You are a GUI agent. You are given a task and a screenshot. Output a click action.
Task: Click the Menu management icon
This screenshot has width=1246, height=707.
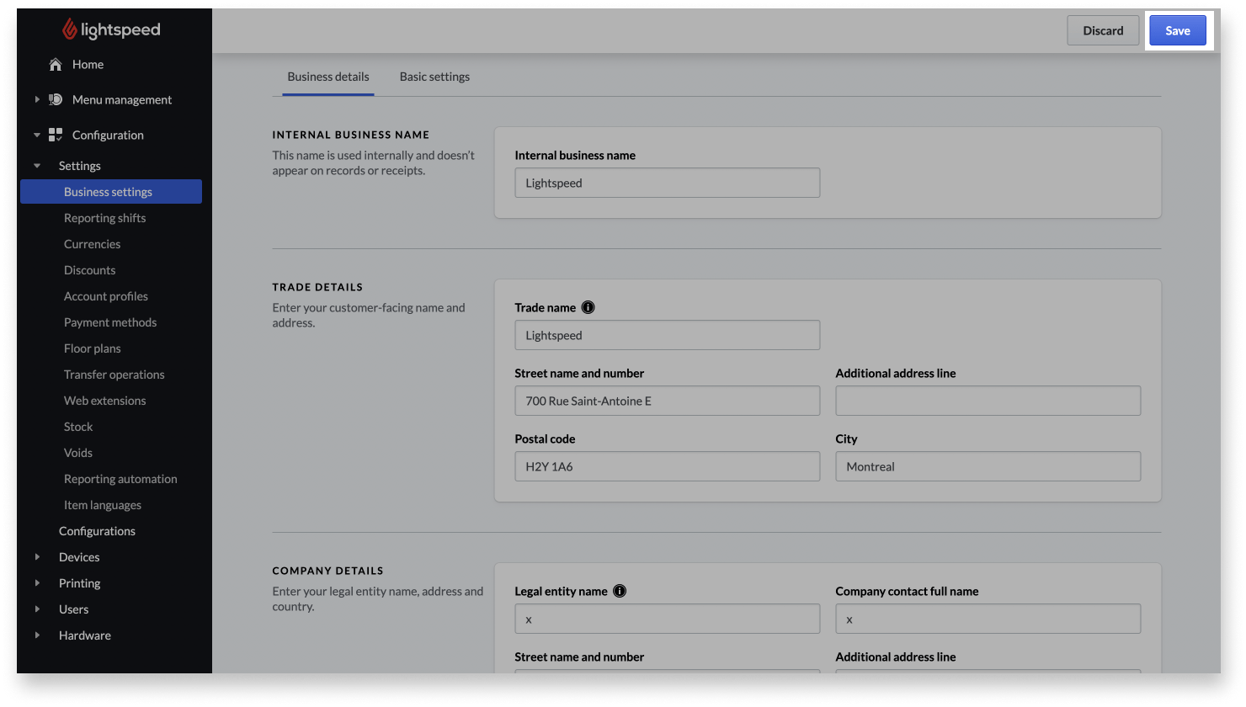point(56,99)
